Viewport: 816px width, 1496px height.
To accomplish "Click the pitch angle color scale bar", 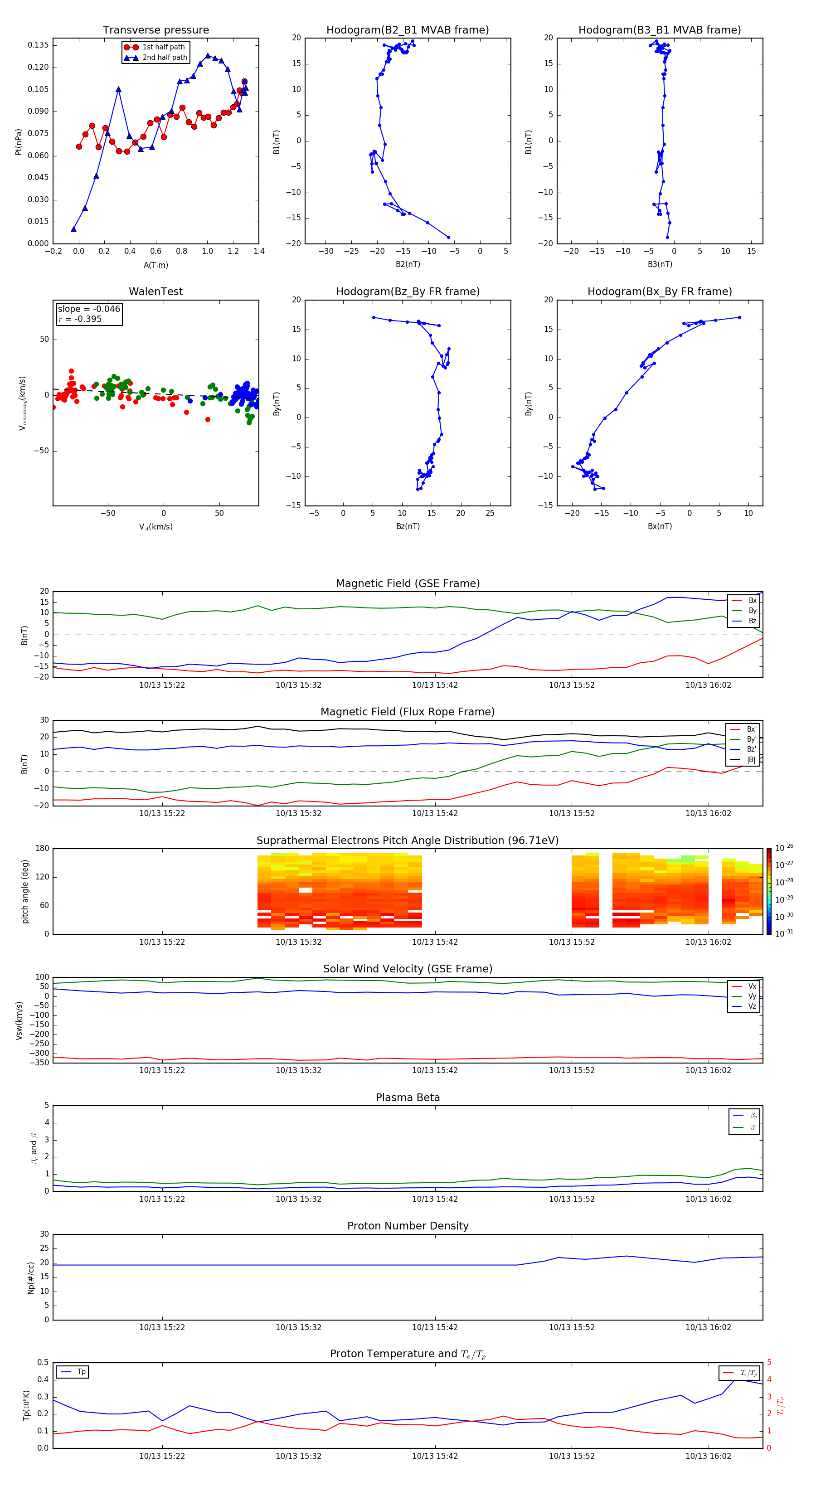I will tap(769, 891).
